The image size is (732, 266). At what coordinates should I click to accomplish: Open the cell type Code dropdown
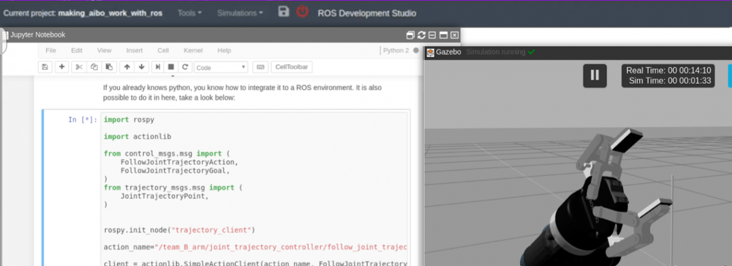(x=221, y=67)
